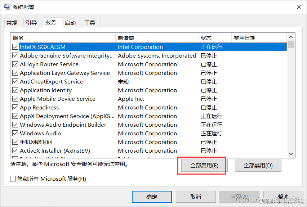Open the 工具 tab
The height and width of the screenshot is (207, 307).
tap(90, 23)
